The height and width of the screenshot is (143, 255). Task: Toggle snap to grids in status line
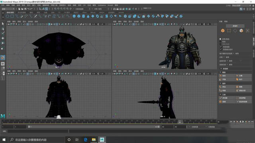tap(55, 9)
